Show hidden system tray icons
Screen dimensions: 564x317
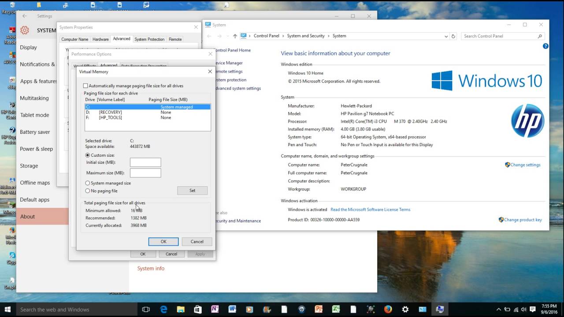499,310
